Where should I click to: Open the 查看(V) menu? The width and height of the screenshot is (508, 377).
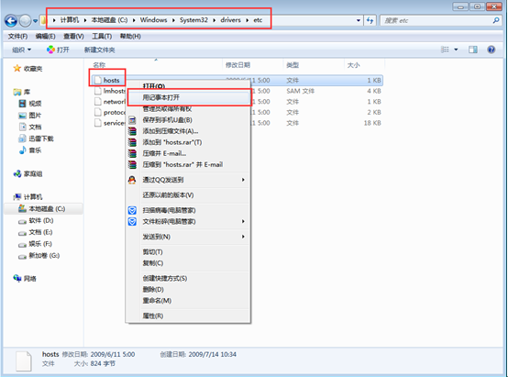(x=73, y=37)
